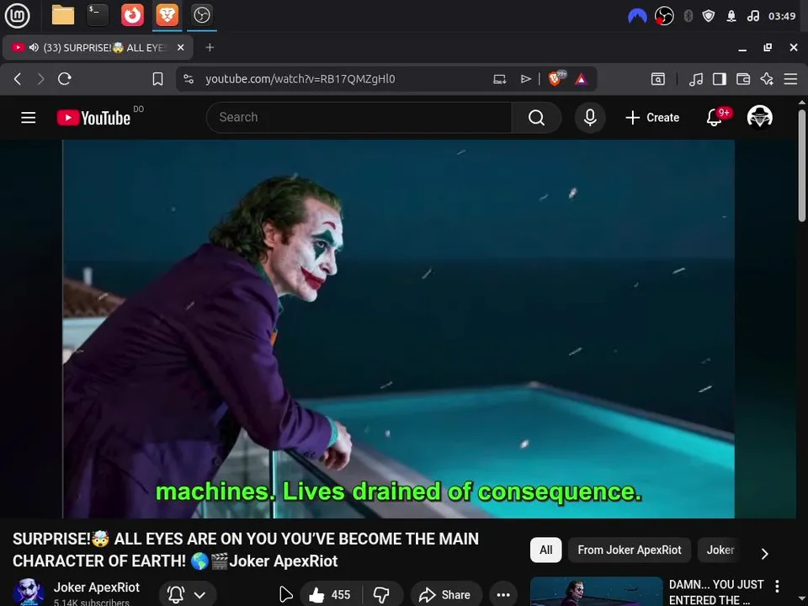Open the red flame app in the panel
Viewport: 808px width, 606px height.
[x=132, y=15]
